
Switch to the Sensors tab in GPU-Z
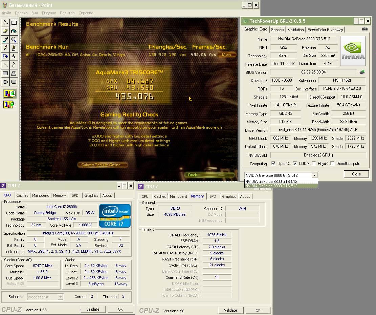pyautogui.click(x=278, y=30)
